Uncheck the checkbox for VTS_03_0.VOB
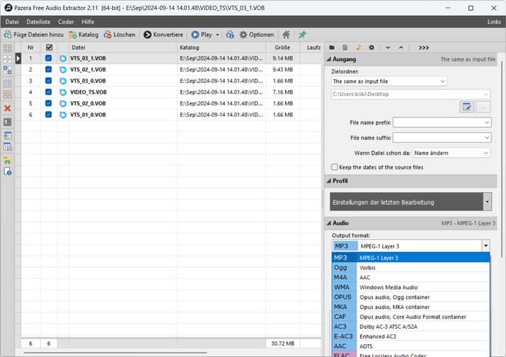The height and width of the screenshot is (357, 506). pyautogui.click(x=49, y=81)
